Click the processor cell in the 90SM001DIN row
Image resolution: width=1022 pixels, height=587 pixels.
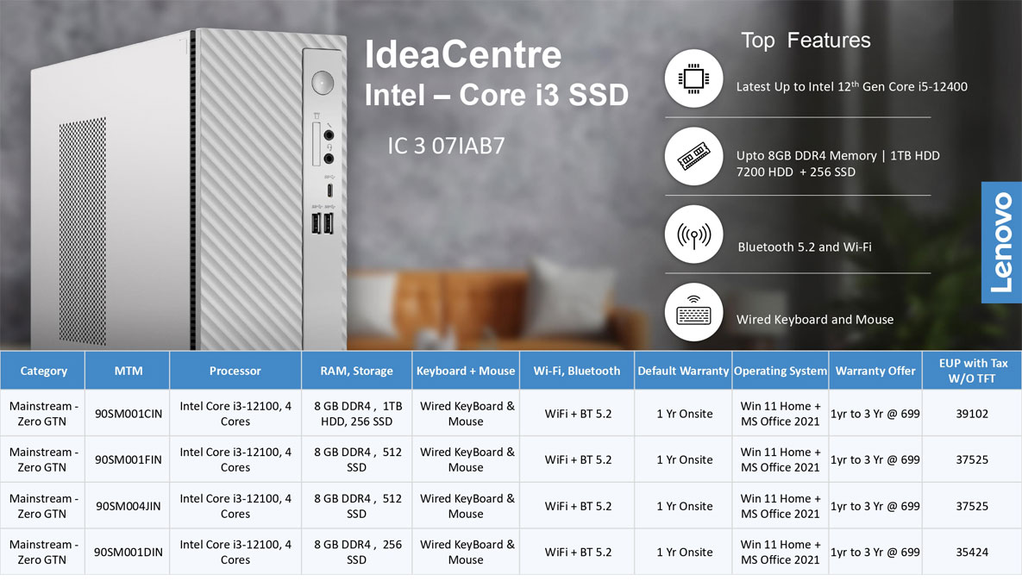235,552
